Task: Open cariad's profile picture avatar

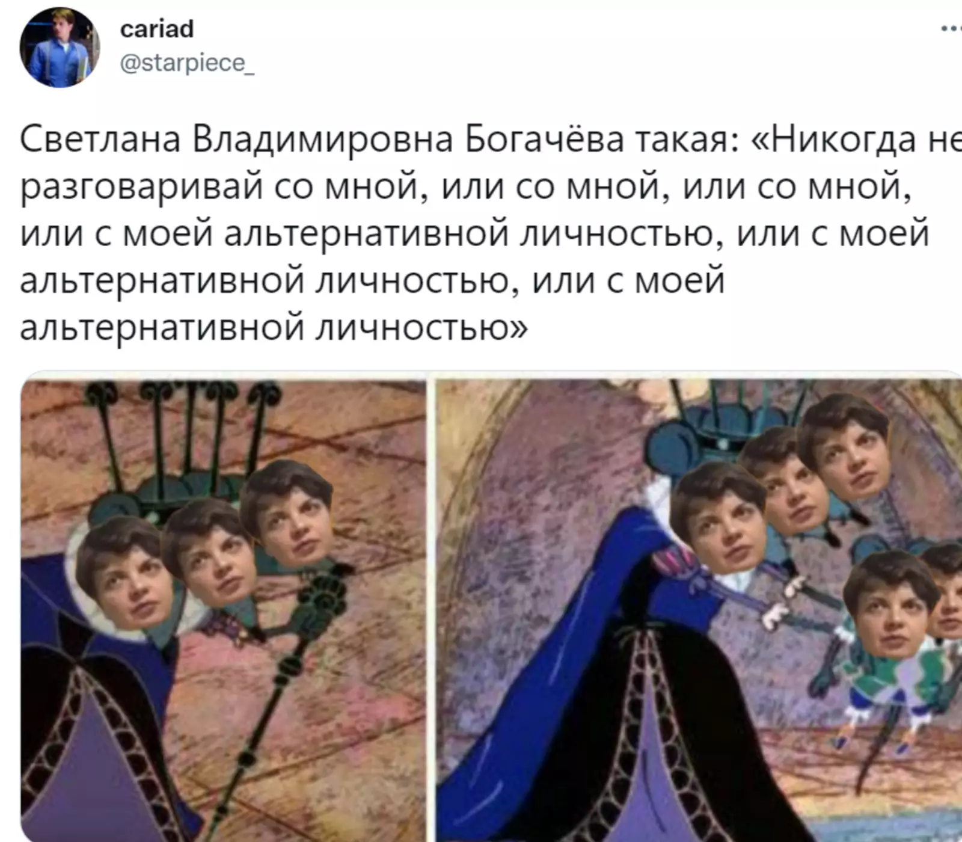Action: click(60, 48)
